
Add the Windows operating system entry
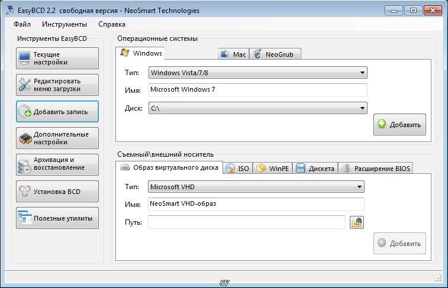coord(399,124)
